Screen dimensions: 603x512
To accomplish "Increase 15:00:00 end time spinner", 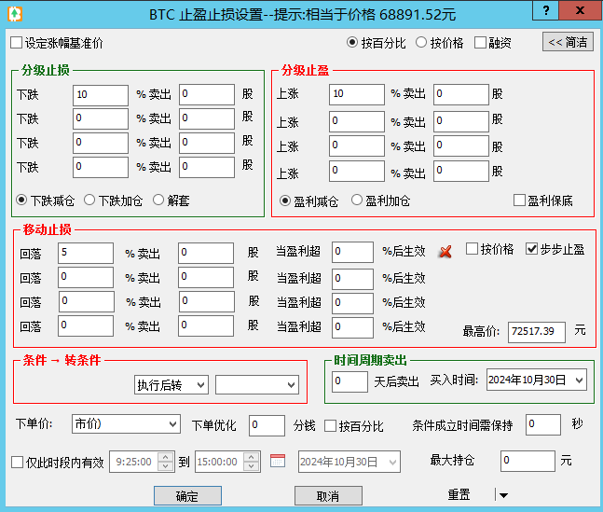I will click(x=251, y=457).
